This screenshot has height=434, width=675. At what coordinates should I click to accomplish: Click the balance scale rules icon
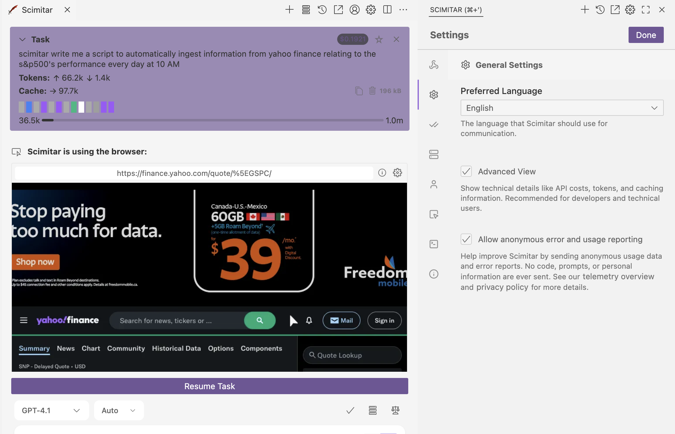point(395,410)
